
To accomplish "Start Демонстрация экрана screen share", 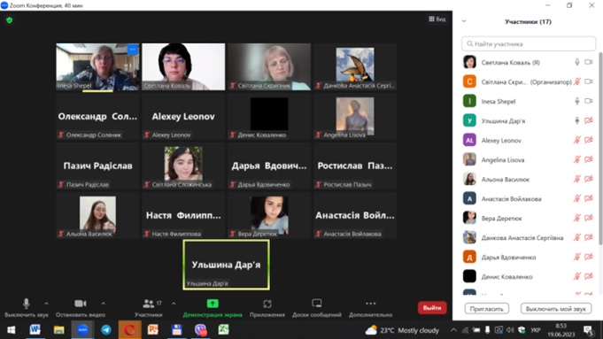I will pyautogui.click(x=213, y=304).
